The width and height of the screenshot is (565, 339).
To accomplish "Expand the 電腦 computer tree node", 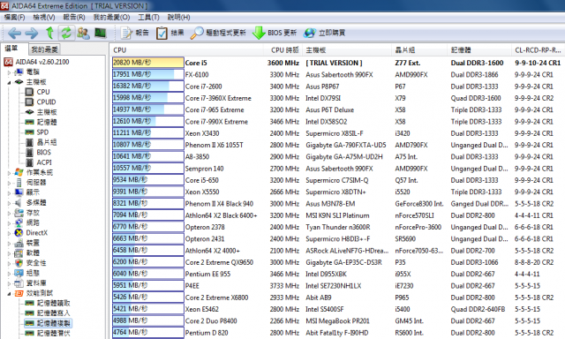I will [9, 72].
